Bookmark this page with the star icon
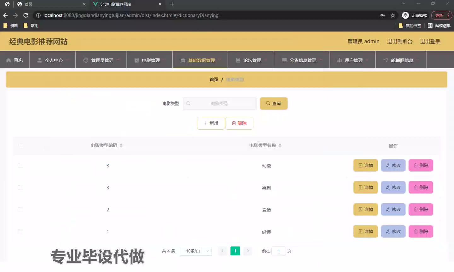Screen dimensions: 454x272 pyautogui.click(x=393, y=15)
